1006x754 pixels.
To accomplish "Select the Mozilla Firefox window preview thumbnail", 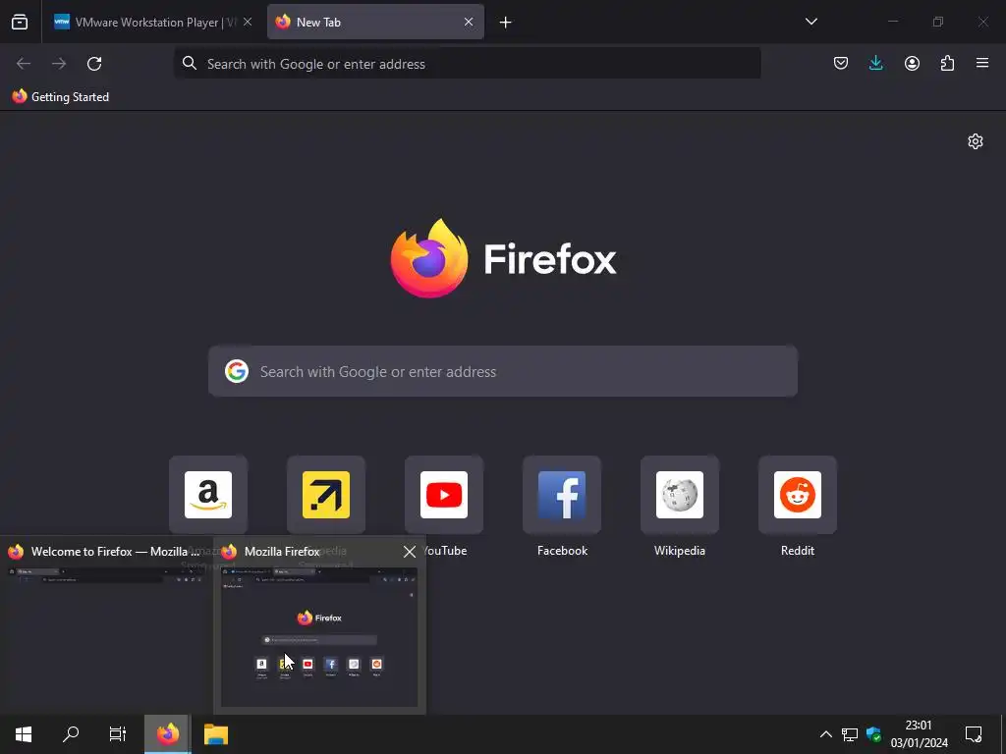I will pos(319,636).
